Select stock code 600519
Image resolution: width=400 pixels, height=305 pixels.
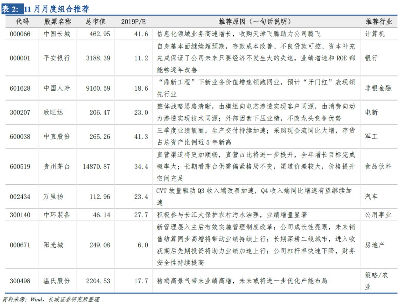(20, 167)
